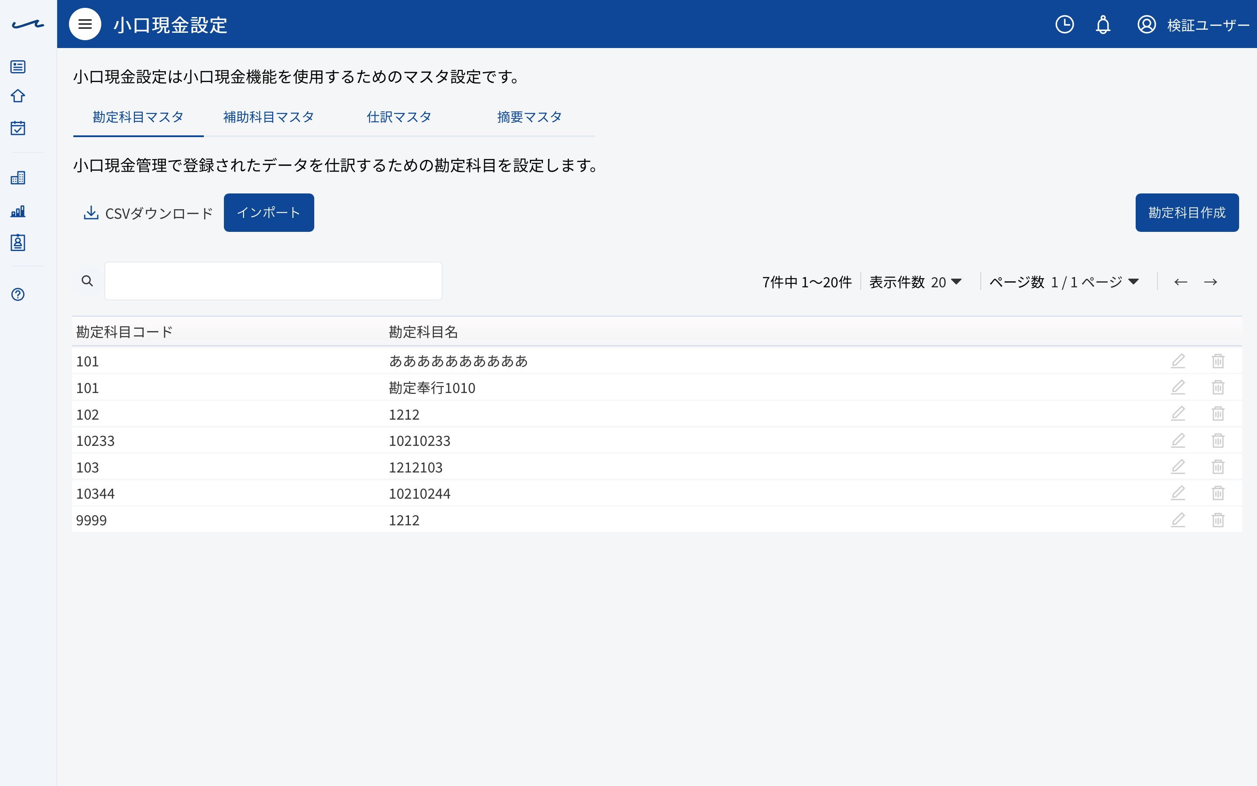Edit the 勘定奉行1010 row
The height and width of the screenshot is (786, 1257).
click(x=1178, y=387)
